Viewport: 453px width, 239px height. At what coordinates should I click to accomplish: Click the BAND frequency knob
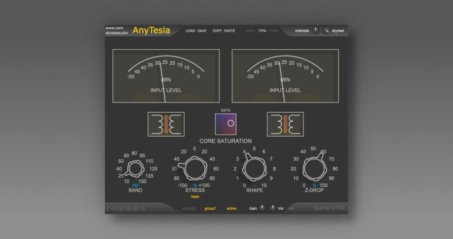point(135,169)
